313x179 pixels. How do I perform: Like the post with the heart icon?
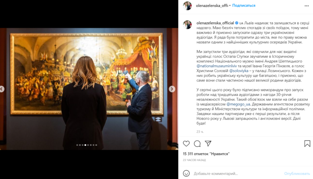186,144
